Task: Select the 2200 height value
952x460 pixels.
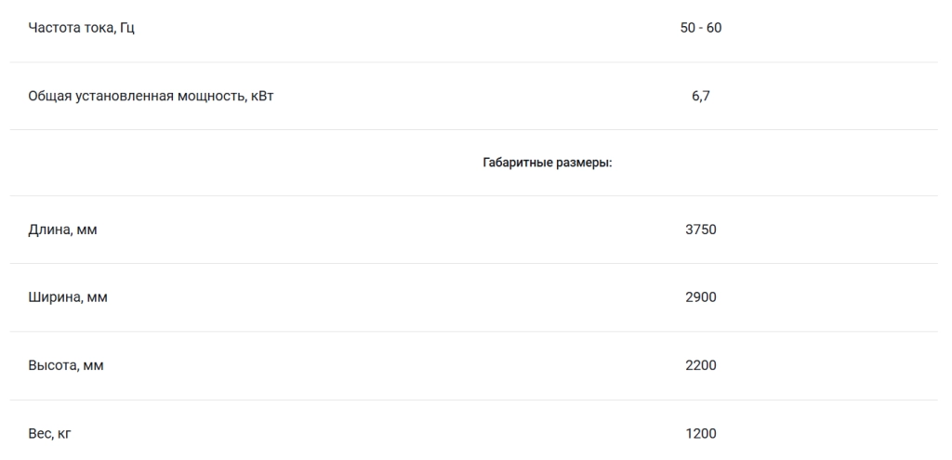Action: tap(701, 365)
